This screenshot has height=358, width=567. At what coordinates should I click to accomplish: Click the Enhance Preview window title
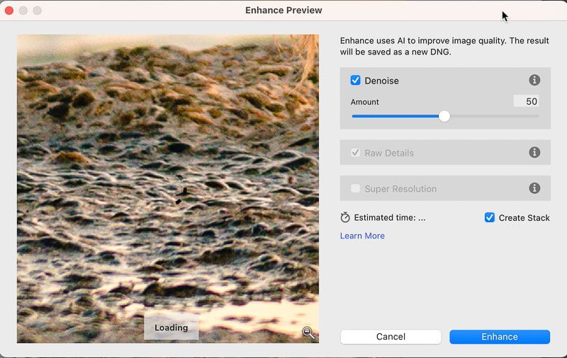point(283,10)
